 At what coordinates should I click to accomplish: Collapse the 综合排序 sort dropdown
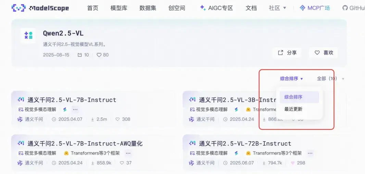[291, 79]
